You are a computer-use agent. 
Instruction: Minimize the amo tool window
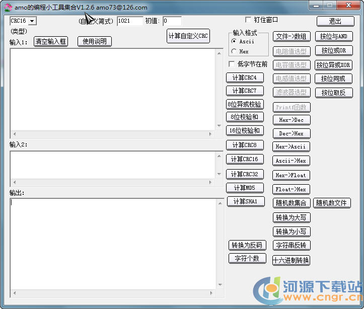click(x=316, y=6)
